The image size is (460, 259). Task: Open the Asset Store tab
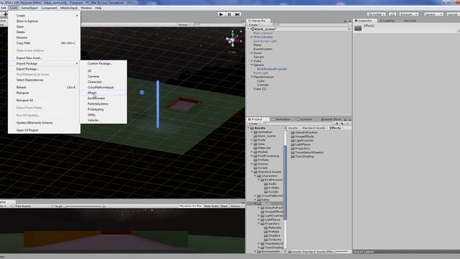pos(331,119)
